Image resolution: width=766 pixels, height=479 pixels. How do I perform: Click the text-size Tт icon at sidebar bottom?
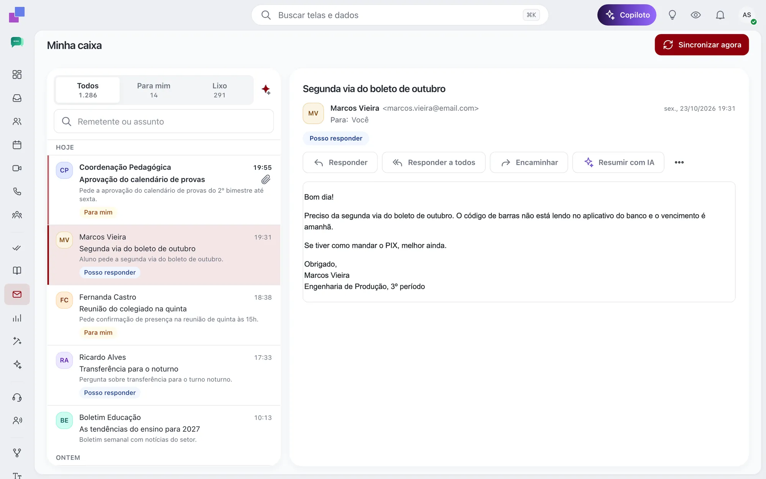click(x=17, y=476)
